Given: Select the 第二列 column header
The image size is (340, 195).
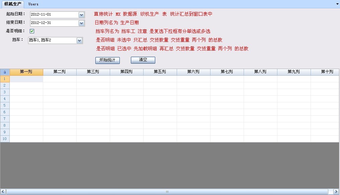Looking at the screenshot, I should click(60, 72).
